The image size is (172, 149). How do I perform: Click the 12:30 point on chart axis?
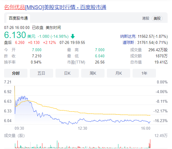pyautogui.click(x=82, y=128)
